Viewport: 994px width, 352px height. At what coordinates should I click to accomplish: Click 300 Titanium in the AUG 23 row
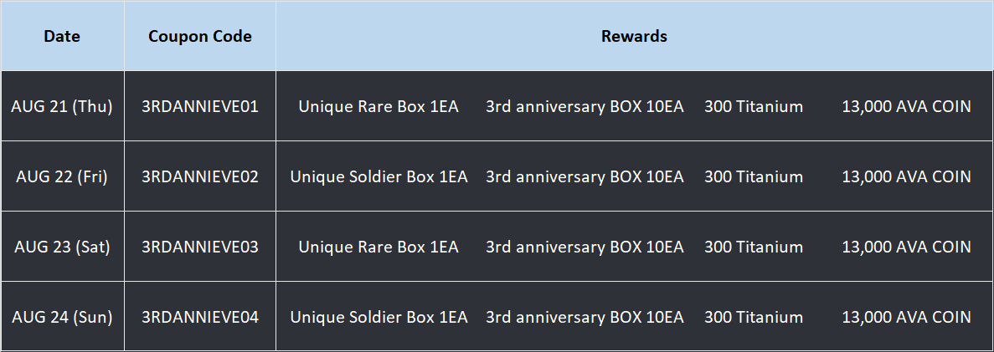pos(753,247)
